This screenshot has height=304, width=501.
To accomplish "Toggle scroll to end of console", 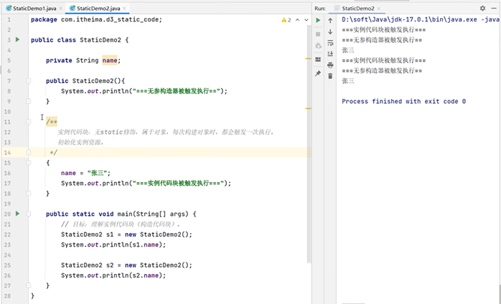I will click(x=330, y=54).
